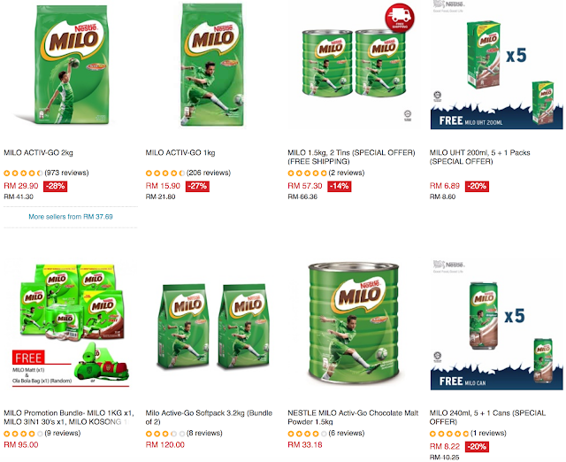
Task: Click the More sellers from RM 37.69 link
Action: click(71, 217)
